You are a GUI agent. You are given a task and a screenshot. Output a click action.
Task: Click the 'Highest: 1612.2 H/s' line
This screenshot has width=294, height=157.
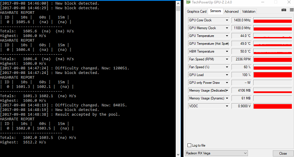pos(23,142)
